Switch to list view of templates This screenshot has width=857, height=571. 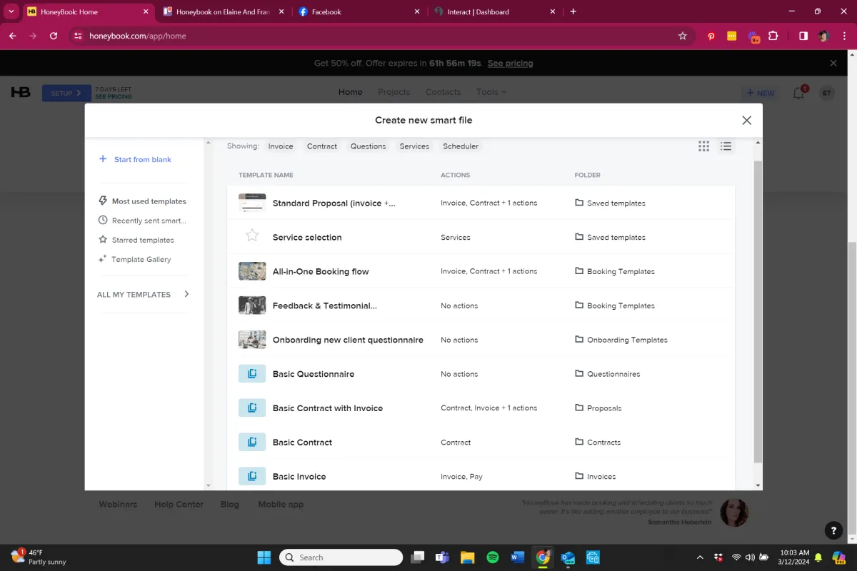pyautogui.click(x=726, y=146)
